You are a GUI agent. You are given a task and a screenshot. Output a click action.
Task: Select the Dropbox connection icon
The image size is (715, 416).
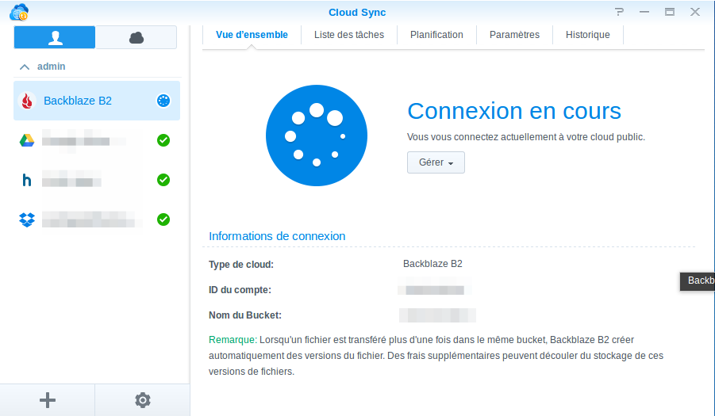(27, 219)
